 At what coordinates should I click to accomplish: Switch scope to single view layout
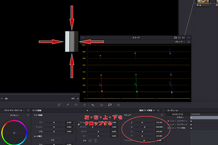click(x=175, y=37)
